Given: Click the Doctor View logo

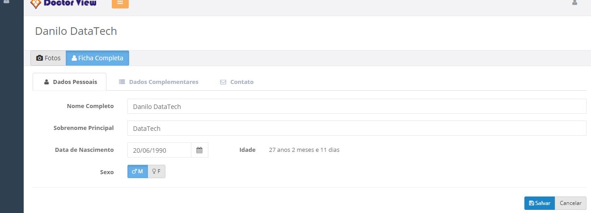Looking at the screenshot, I should [63, 4].
